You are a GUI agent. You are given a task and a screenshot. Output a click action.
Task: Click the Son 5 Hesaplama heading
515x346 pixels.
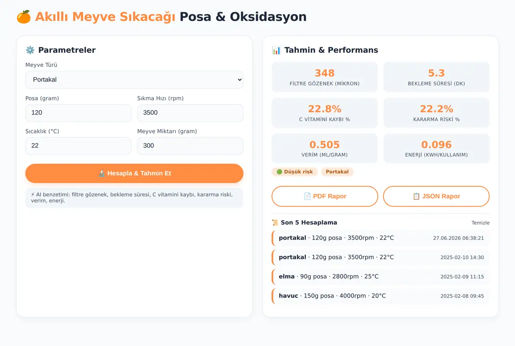(x=309, y=223)
